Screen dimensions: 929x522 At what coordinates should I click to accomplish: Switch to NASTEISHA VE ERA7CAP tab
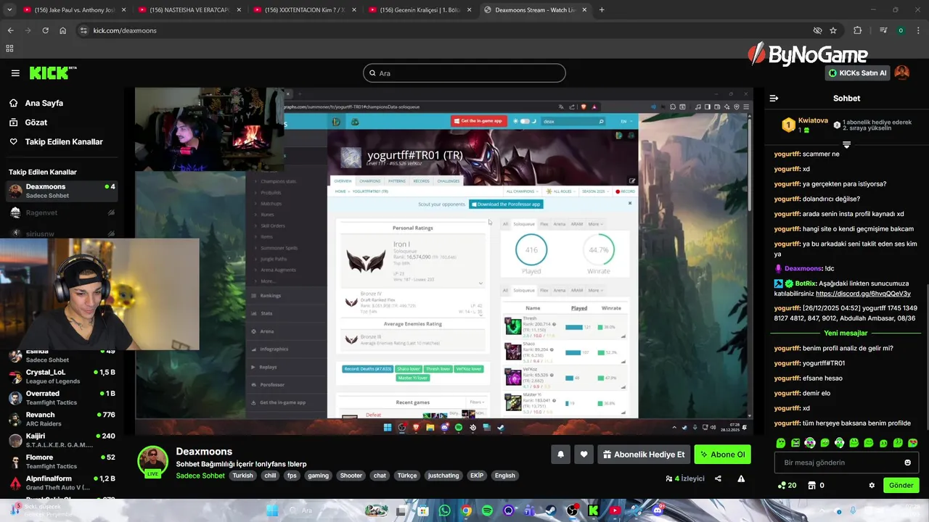point(189,9)
